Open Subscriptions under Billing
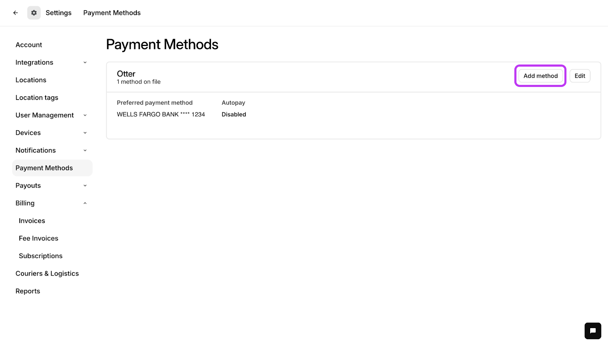The image size is (608, 346). click(x=41, y=256)
